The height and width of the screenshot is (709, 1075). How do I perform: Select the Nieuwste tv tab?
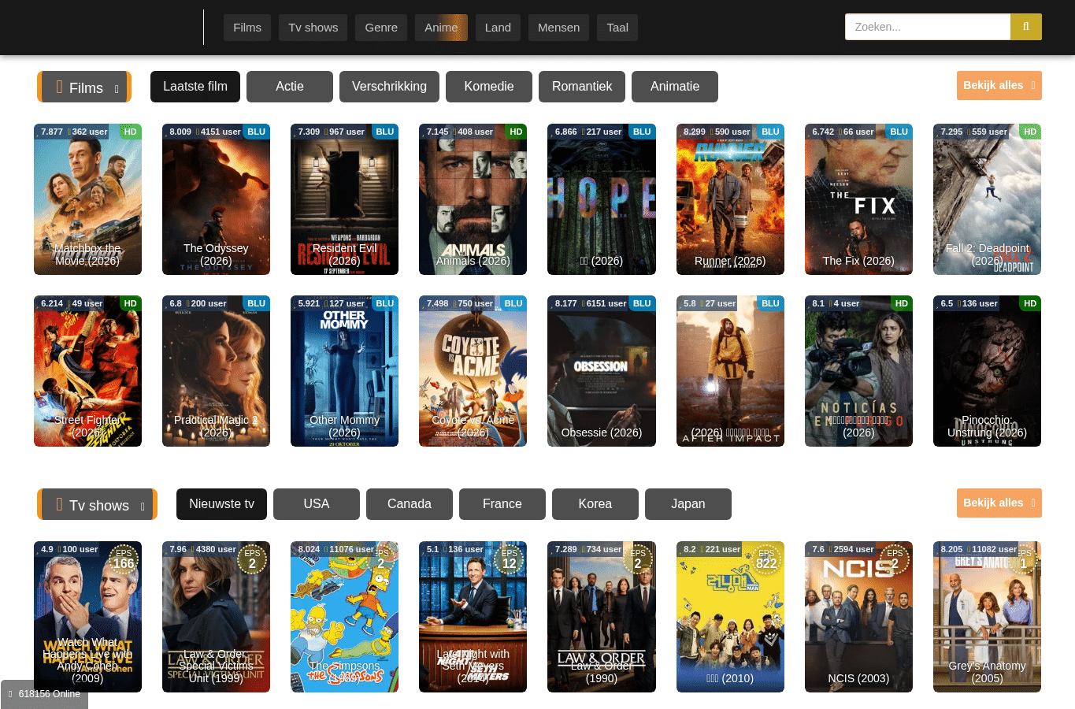(x=221, y=504)
